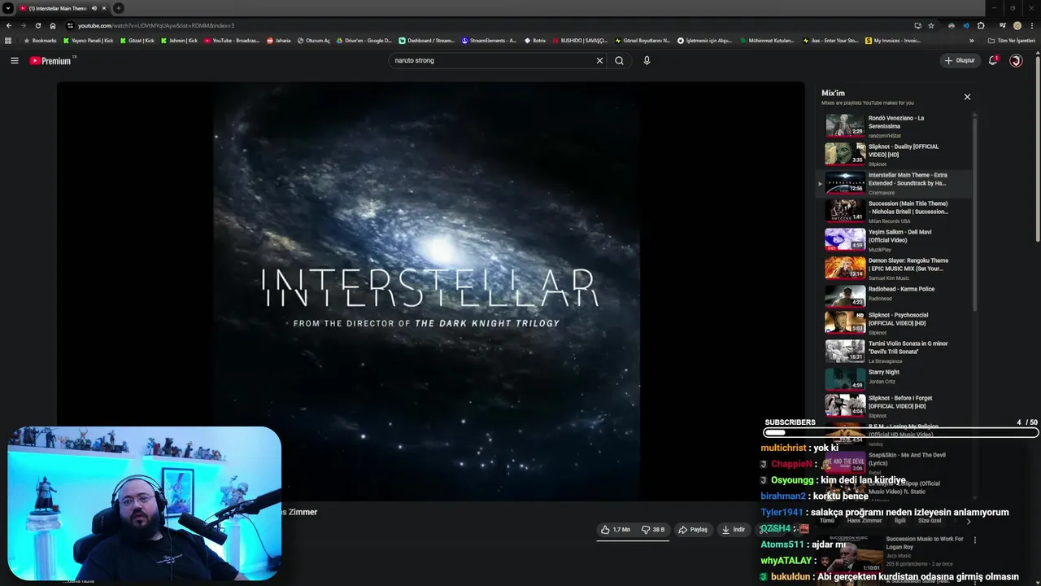Clear the search box with X icon
The height and width of the screenshot is (586, 1041).
tap(599, 60)
